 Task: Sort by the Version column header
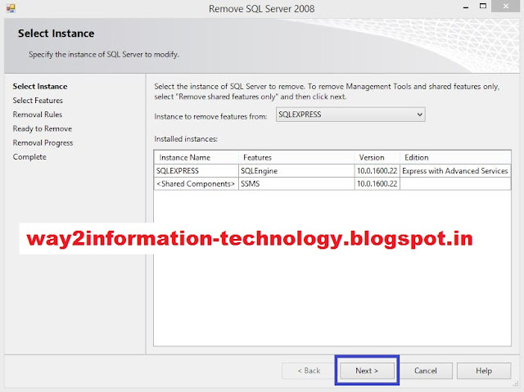click(377, 157)
